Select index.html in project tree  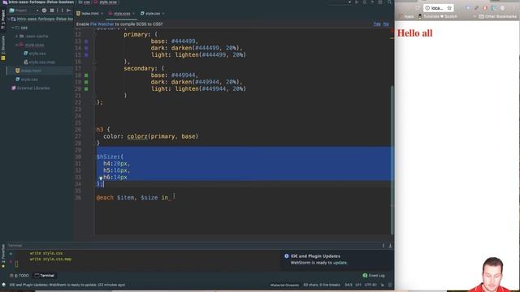tap(28, 71)
